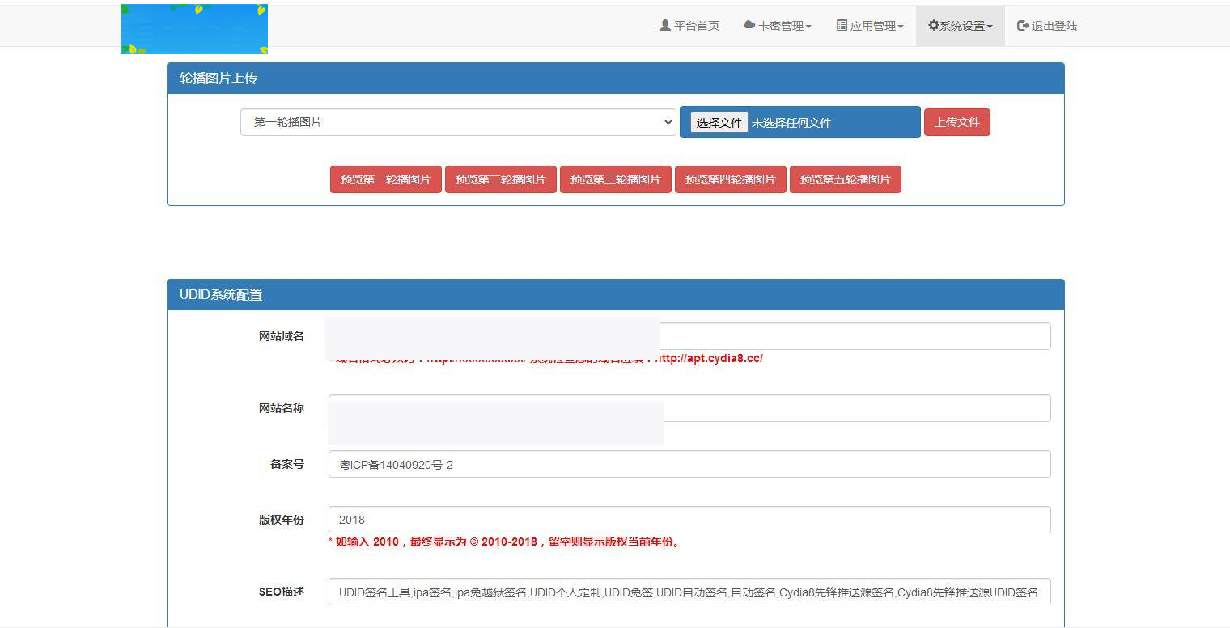Click the site logo in the top left
The height and width of the screenshot is (628, 1230).
pyautogui.click(x=193, y=28)
